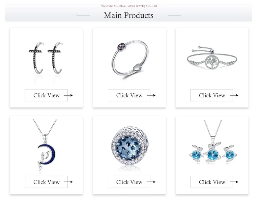Click View button under heart ring
The image size is (257, 202).
(129, 95)
